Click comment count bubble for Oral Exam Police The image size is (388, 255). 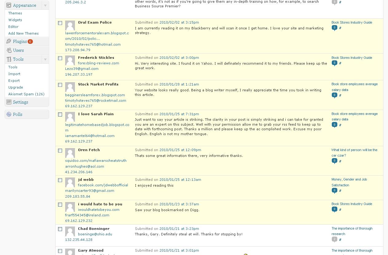(x=334, y=28)
